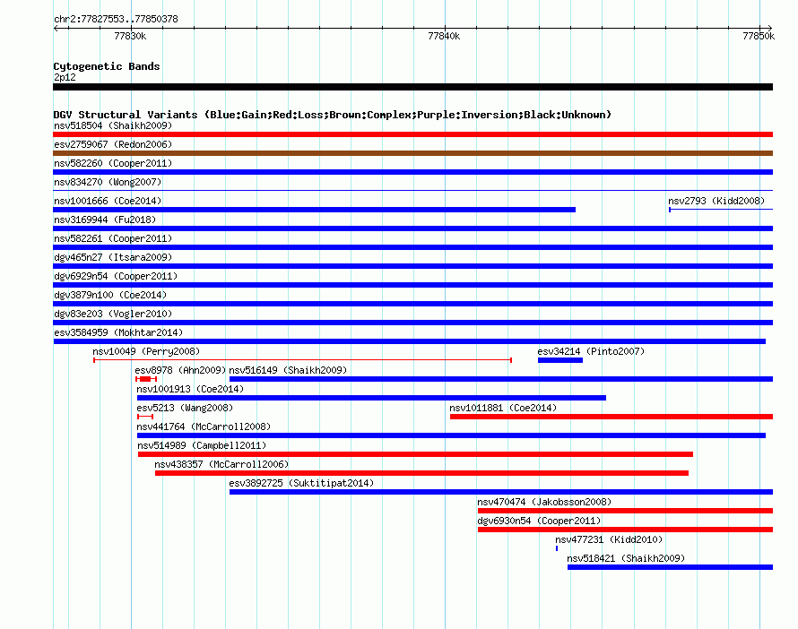This screenshot has height=629, width=798.
Task: Select the nsv1001666 (Coe2014) blue gain bar
Action: [x=314, y=210]
